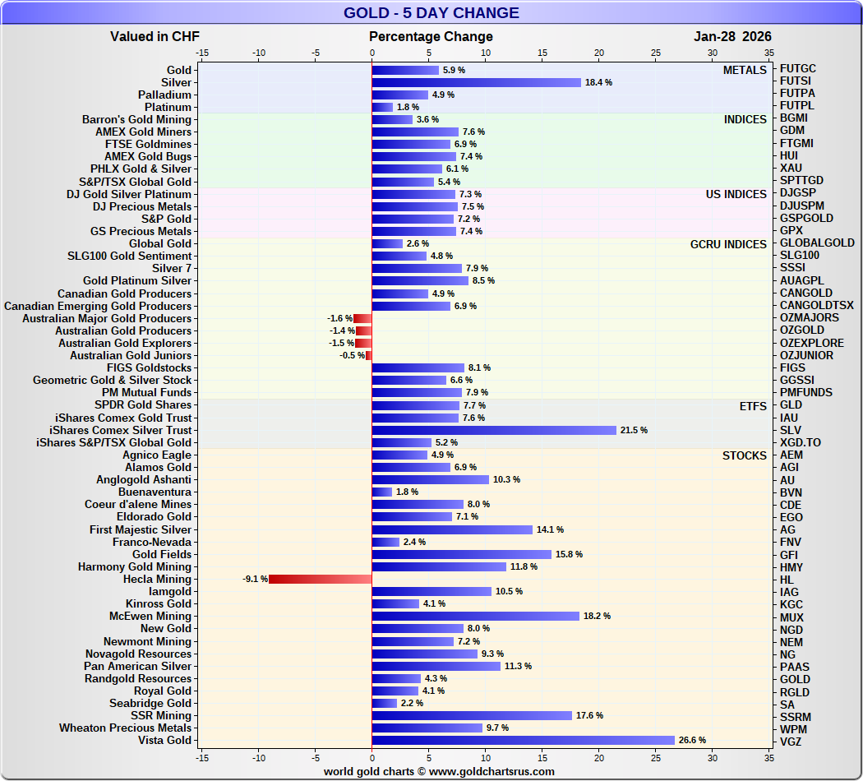Click the Jan-28 2026 date label
Viewport: 863px width, 781px height.
[732, 36]
